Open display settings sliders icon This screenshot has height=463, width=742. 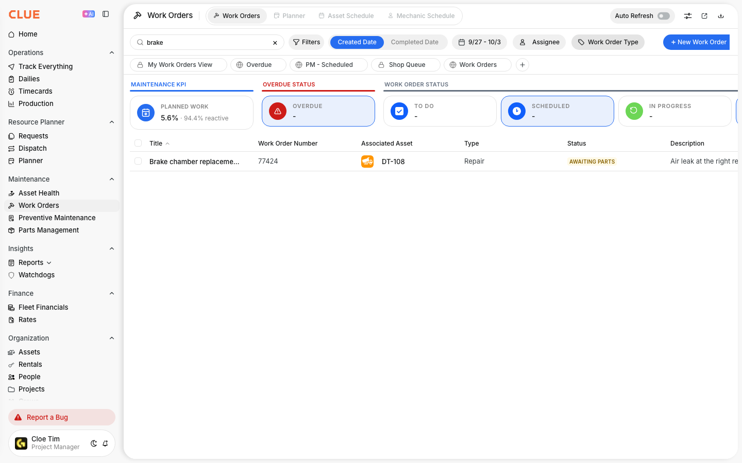(688, 16)
